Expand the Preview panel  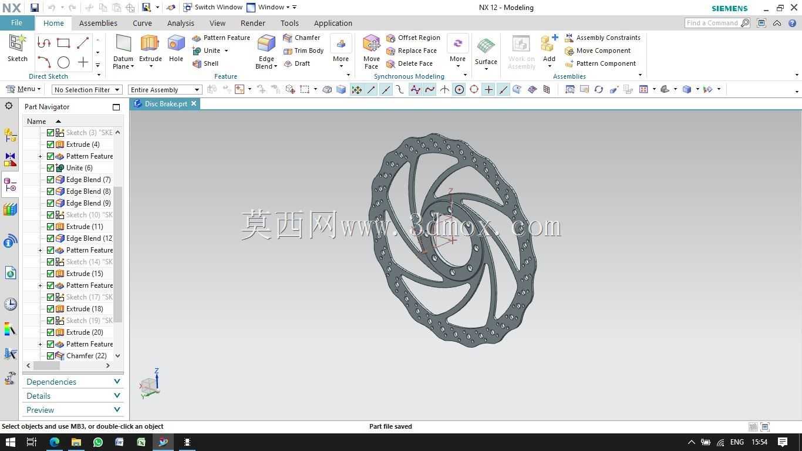tap(73, 410)
